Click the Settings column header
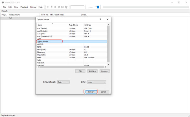 pos(95,25)
